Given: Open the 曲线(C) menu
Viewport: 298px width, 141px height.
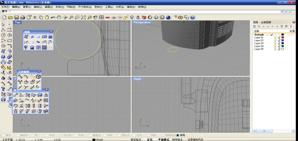Looking at the screenshot, I should click(x=38, y=7).
